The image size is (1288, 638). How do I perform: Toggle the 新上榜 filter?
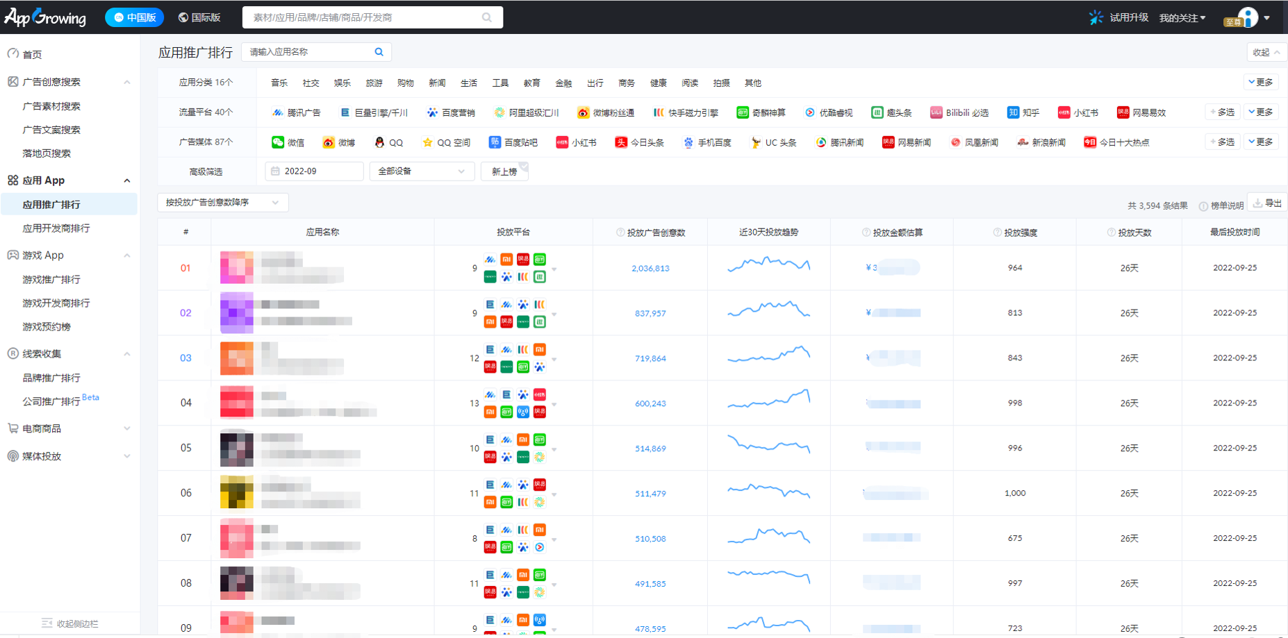[x=504, y=171]
